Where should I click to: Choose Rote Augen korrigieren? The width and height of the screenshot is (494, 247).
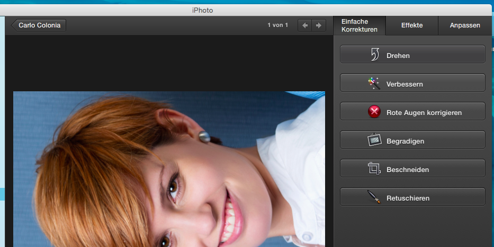[412, 111]
